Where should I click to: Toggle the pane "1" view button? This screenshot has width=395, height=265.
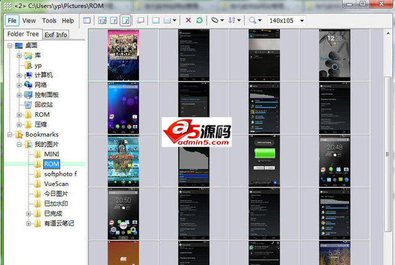114,20
